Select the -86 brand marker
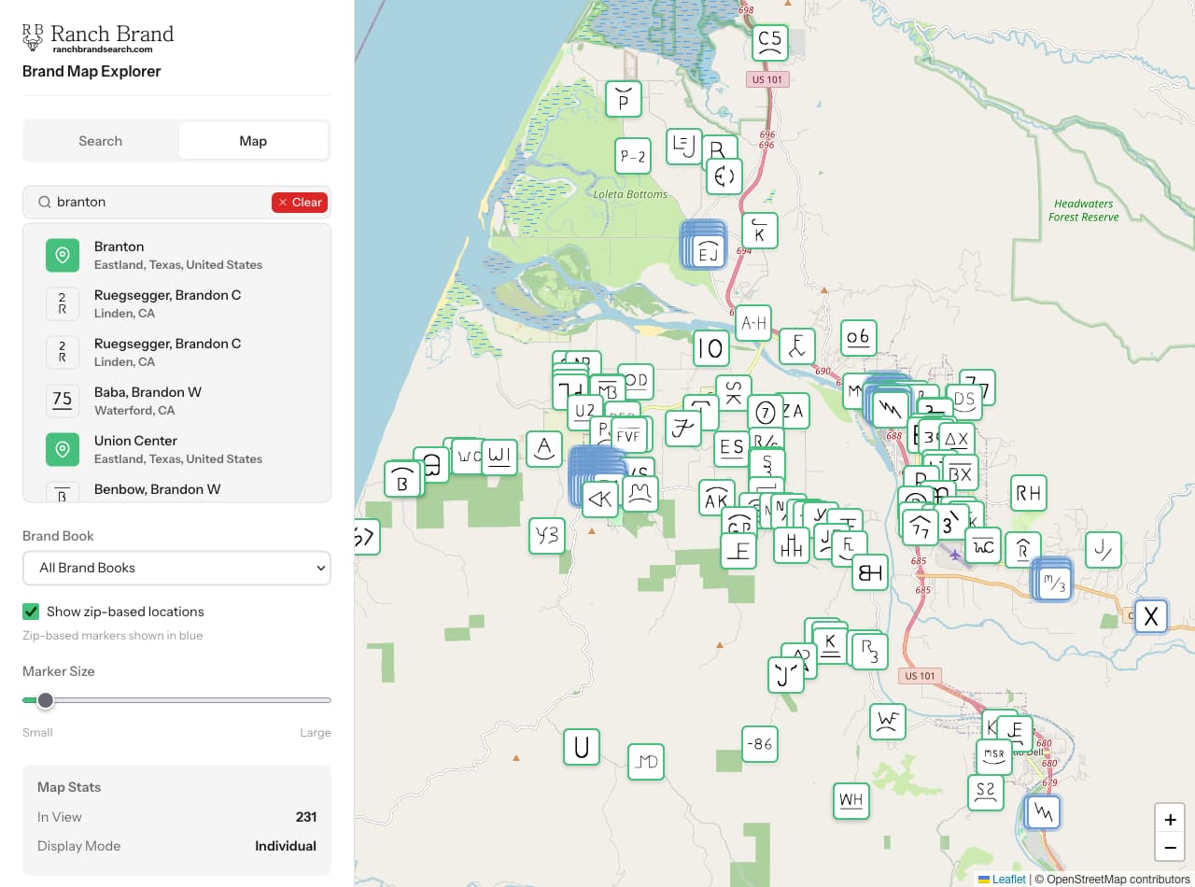Viewport: 1195px width, 887px height. coord(759,745)
